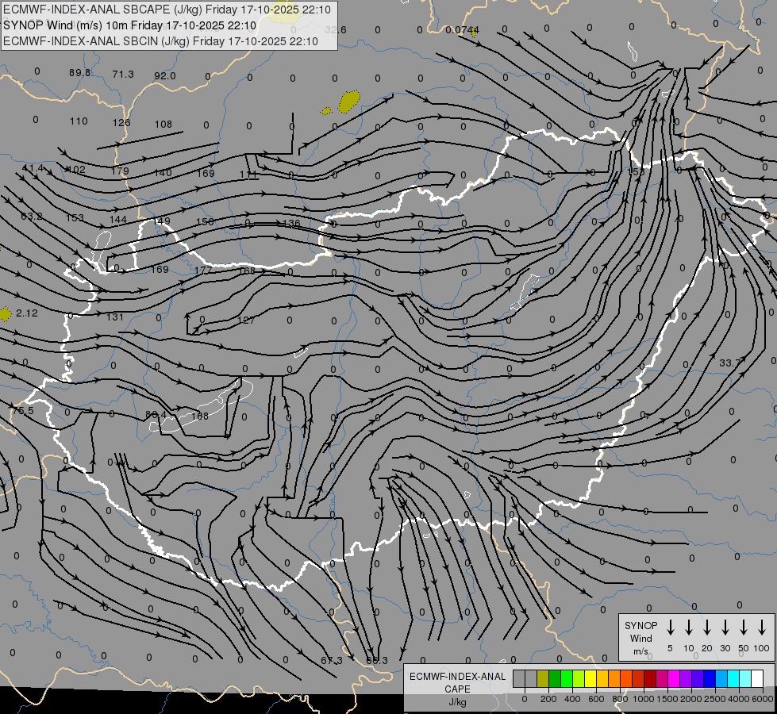Screen dimensions: 777x714
Task: Click the 30 m/s wind legend arrow
Action: (725, 628)
